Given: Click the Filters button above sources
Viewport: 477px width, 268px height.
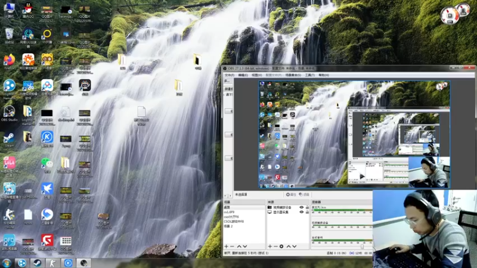Looking at the screenshot, I should pos(304,195).
